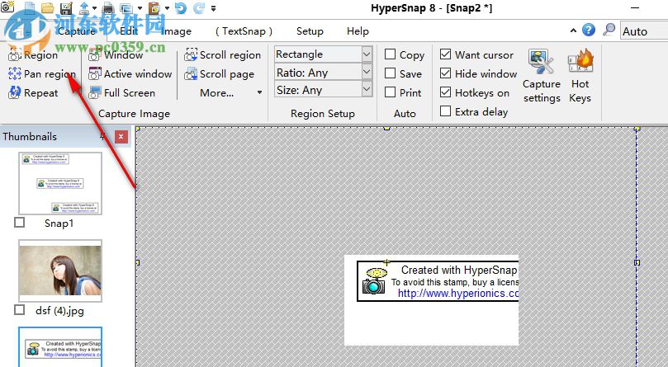Select the Pan region capture
The image size is (668, 367).
coord(42,74)
